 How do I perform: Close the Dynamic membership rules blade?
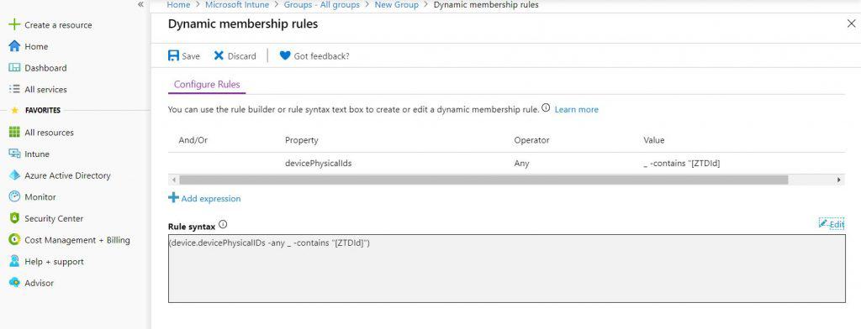click(x=851, y=23)
